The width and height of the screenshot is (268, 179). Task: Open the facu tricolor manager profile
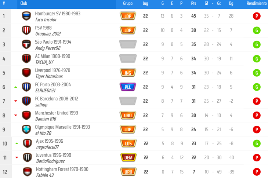(46, 20)
